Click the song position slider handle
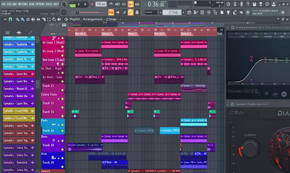 click(77, 12)
